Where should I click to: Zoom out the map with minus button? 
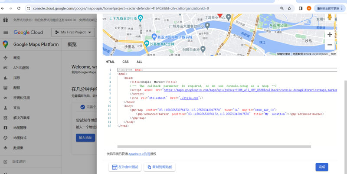330,45
